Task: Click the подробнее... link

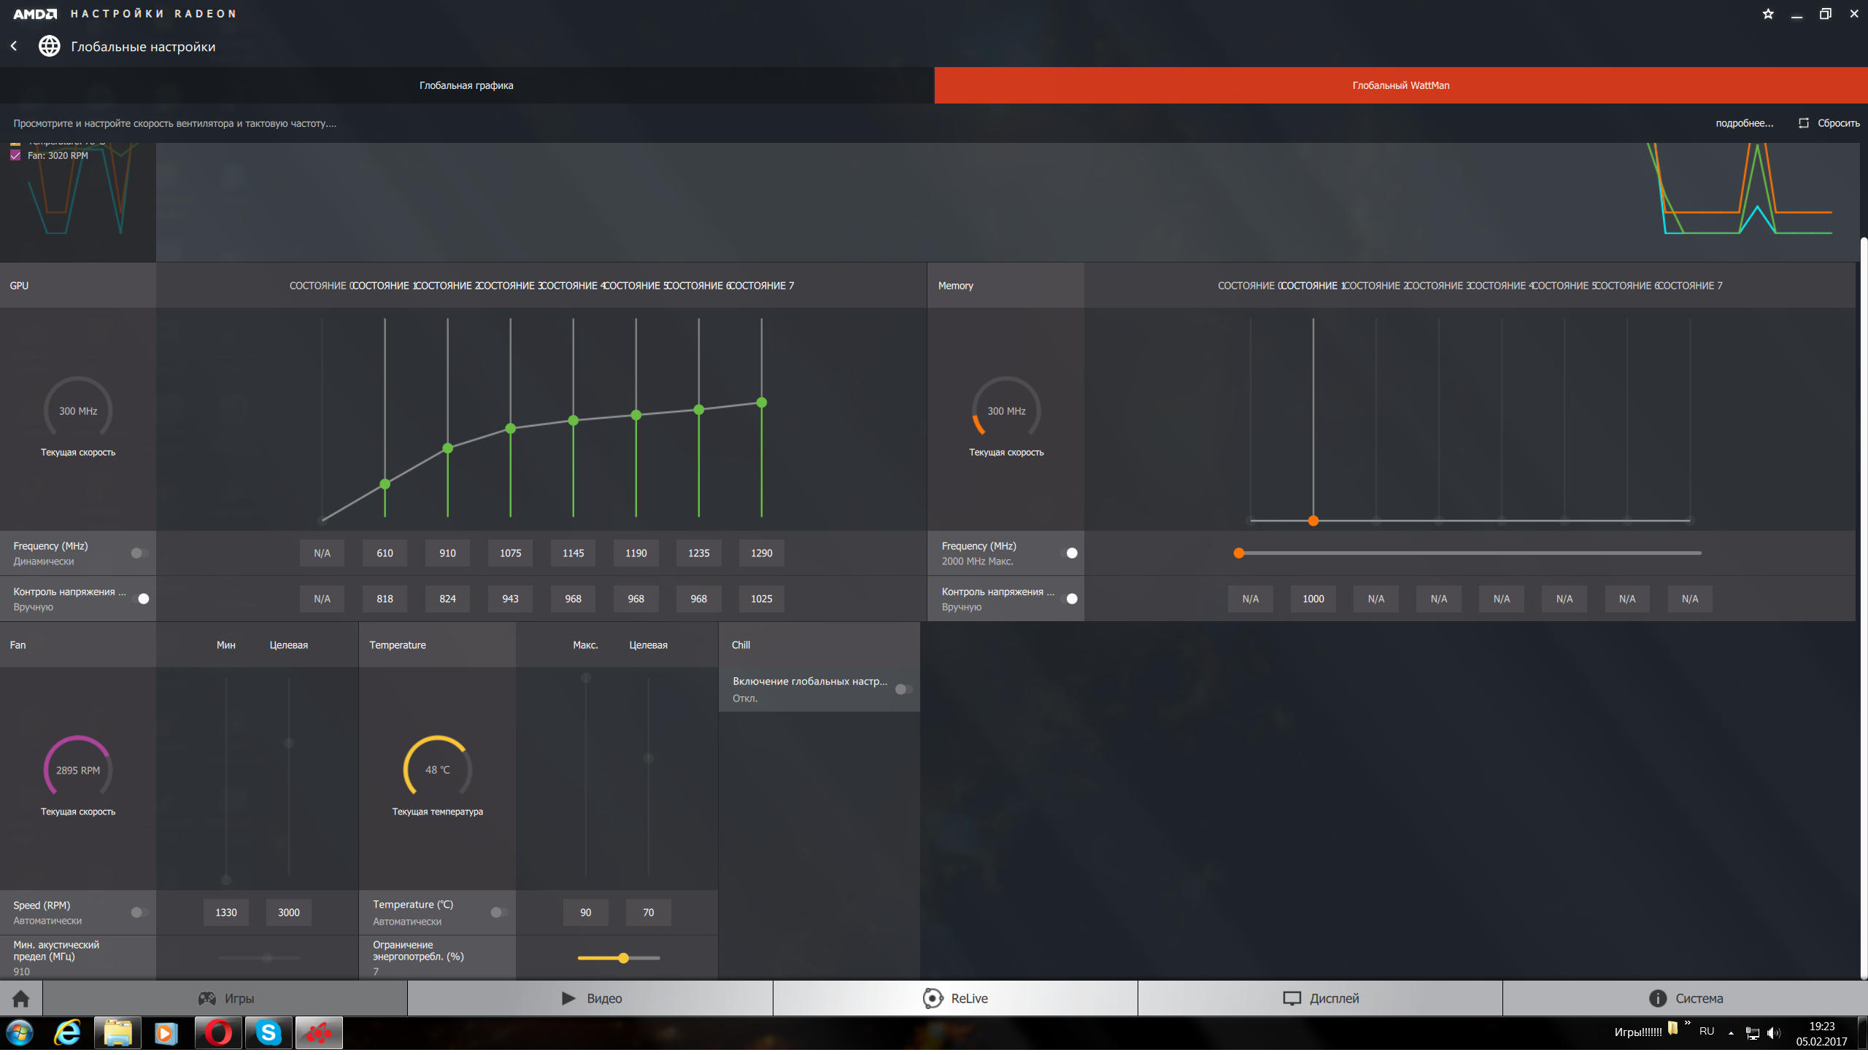Action: pos(1744,123)
